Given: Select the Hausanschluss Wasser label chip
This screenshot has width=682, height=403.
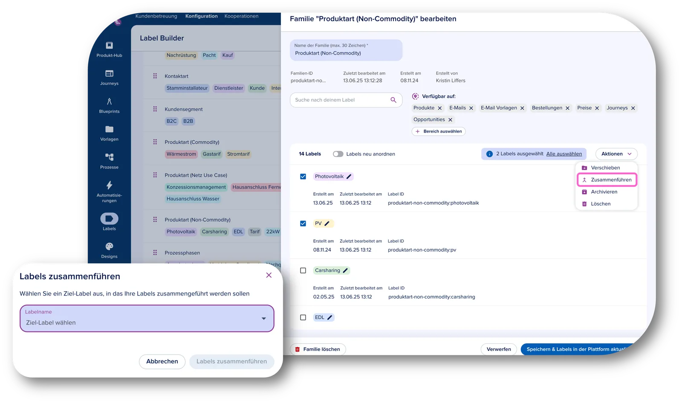Looking at the screenshot, I should [193, 199].
